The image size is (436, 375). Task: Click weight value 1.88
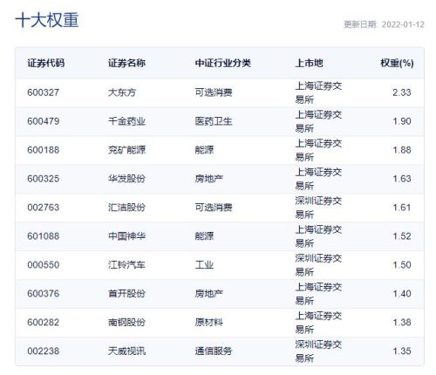[402, 150]
